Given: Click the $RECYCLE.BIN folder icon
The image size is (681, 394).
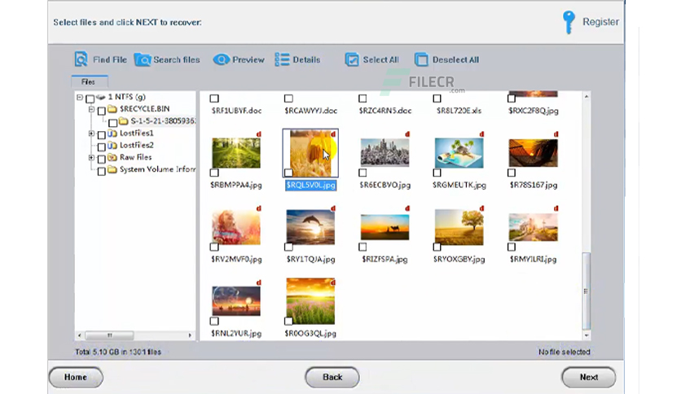Looking at the screenshot, I should pos(112,109).
